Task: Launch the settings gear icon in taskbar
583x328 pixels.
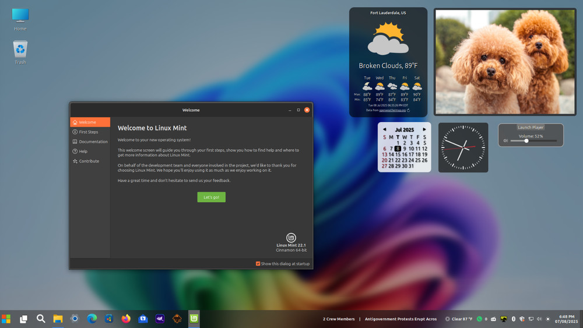Action: (75, 319)
